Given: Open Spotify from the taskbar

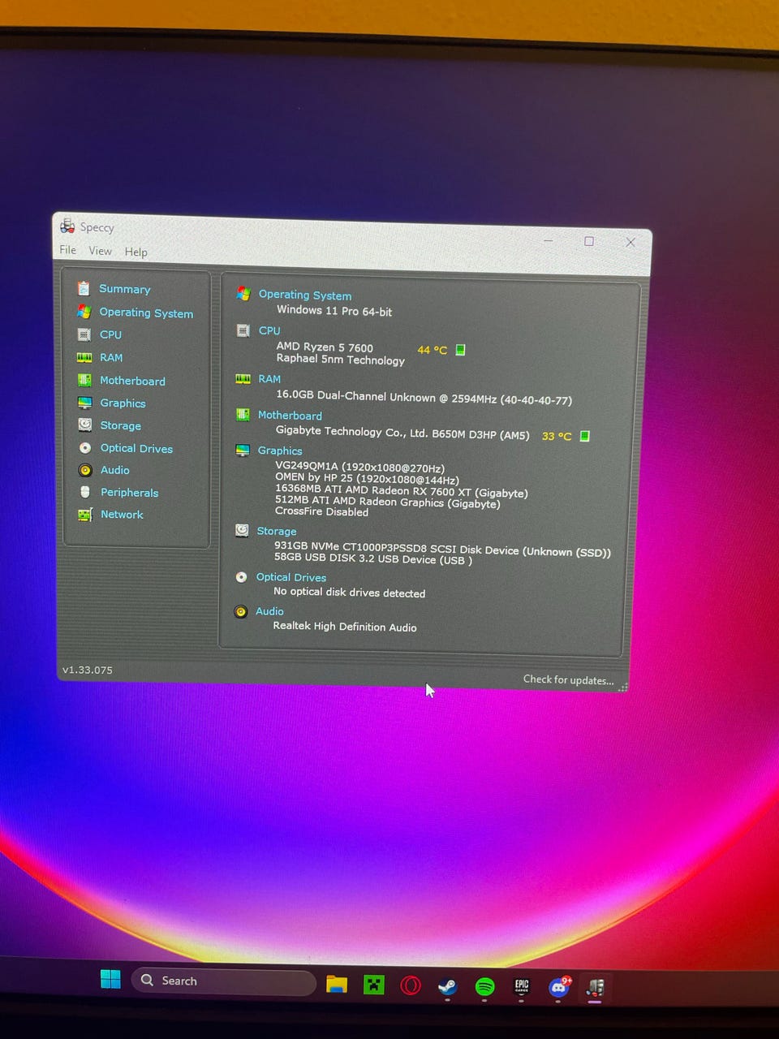Looking at the screenshot, I should point(484,986).
